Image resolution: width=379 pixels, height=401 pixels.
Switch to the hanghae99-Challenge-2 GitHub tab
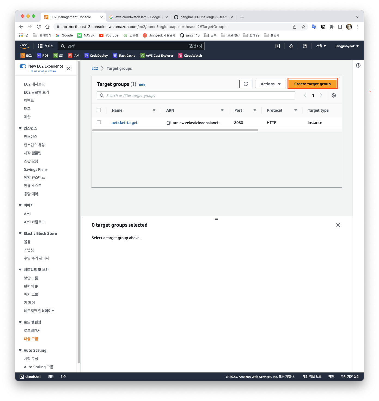coord(204,17)
